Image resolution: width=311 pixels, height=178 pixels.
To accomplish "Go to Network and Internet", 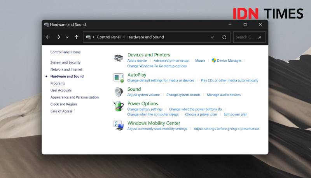I will 66,69.
